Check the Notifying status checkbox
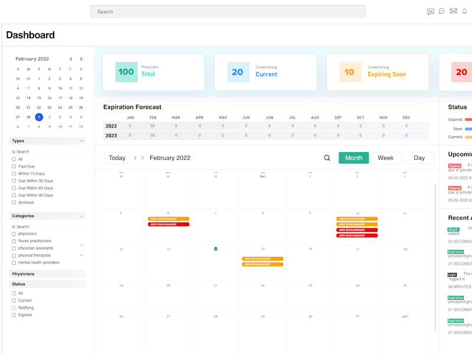This screenshot has width=472, height=354. (x=14, y=307)
